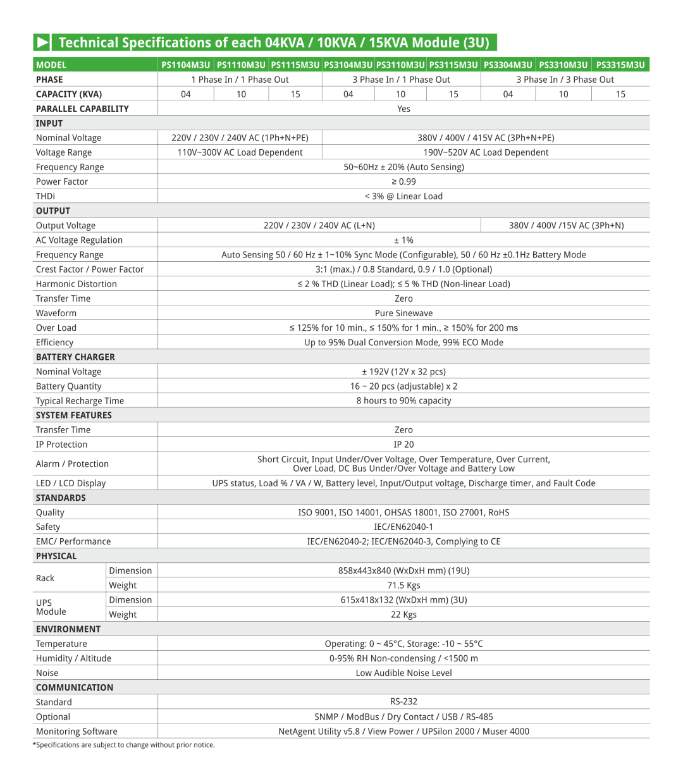Click the 'IP 20' protection value

403,445
